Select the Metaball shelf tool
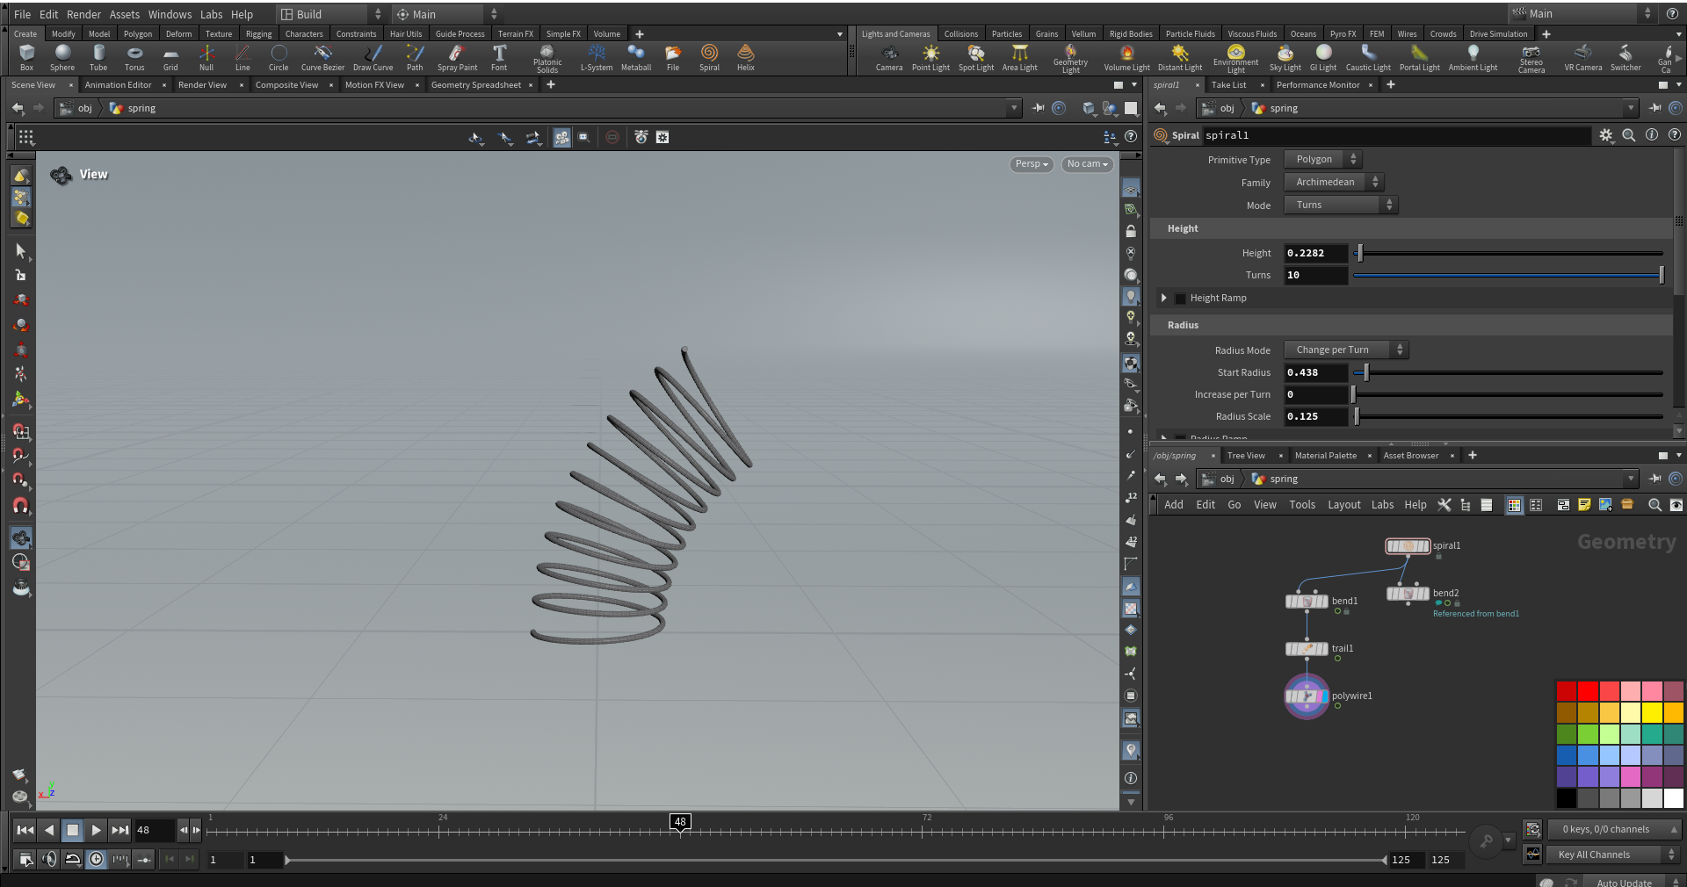Viewport: 1687px width, 887px height. [x=636, y=58]
